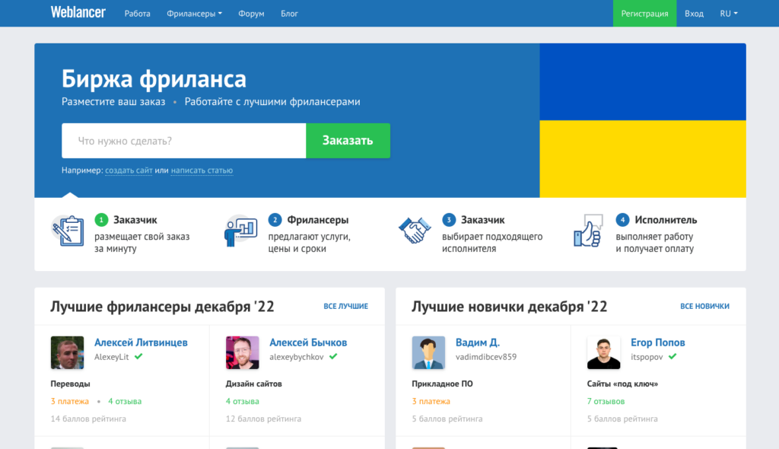Screen dimensions: 779x449
Task: Click the username itspopov
Action: click(x=647, y=356)
